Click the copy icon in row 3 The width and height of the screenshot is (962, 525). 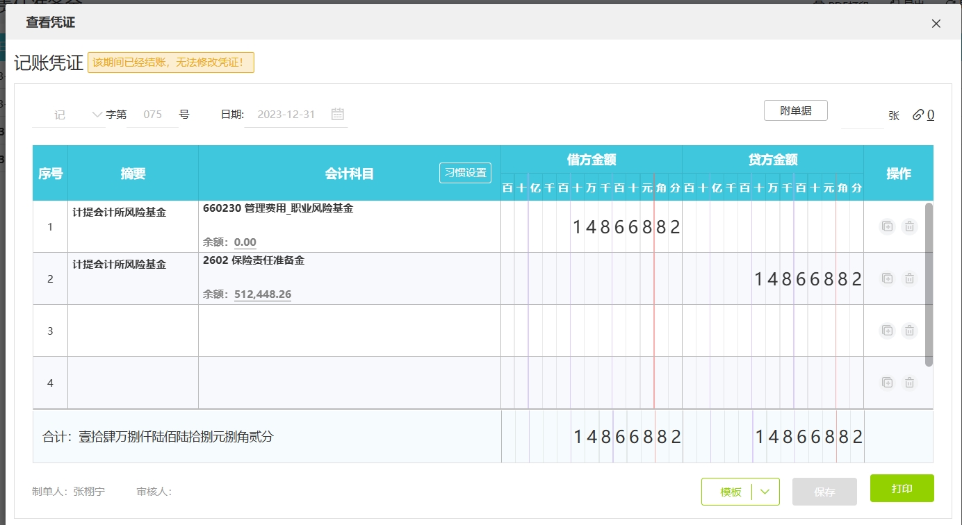click(887, 331)
